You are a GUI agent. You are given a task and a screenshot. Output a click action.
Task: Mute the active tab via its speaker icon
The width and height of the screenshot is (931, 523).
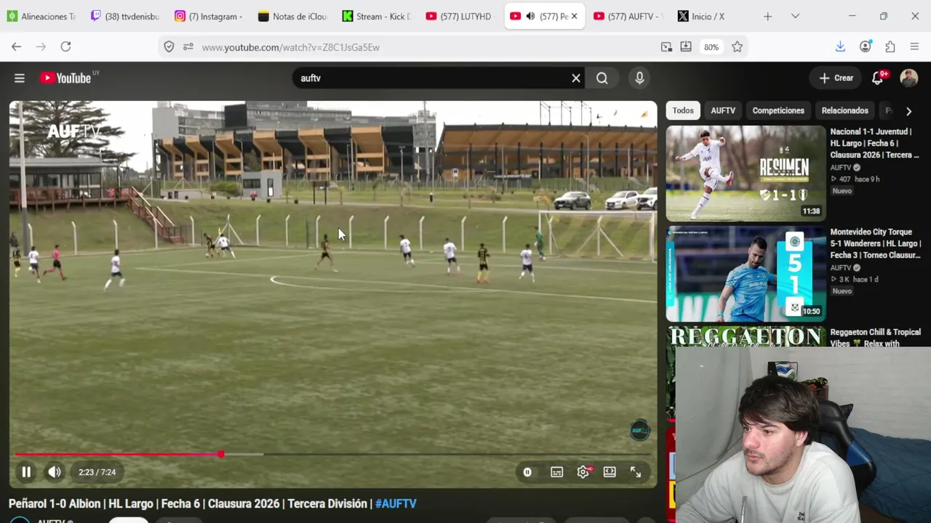(x=530, y=16)
